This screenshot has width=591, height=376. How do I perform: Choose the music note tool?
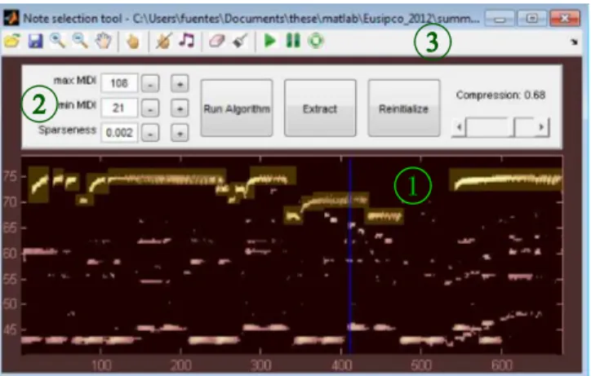click(187, 40)
